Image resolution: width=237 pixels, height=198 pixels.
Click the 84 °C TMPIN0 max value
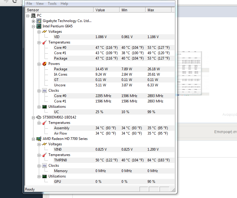click(x=159, y=160)
